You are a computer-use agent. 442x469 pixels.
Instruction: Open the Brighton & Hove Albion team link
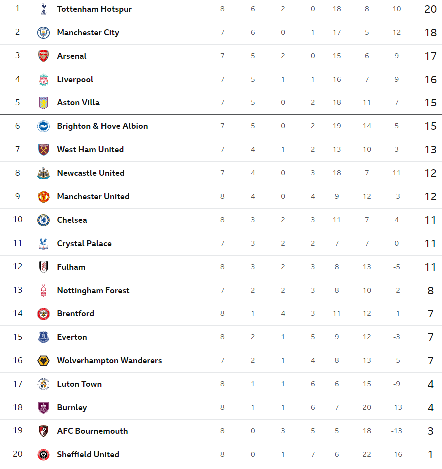(102, 126)
